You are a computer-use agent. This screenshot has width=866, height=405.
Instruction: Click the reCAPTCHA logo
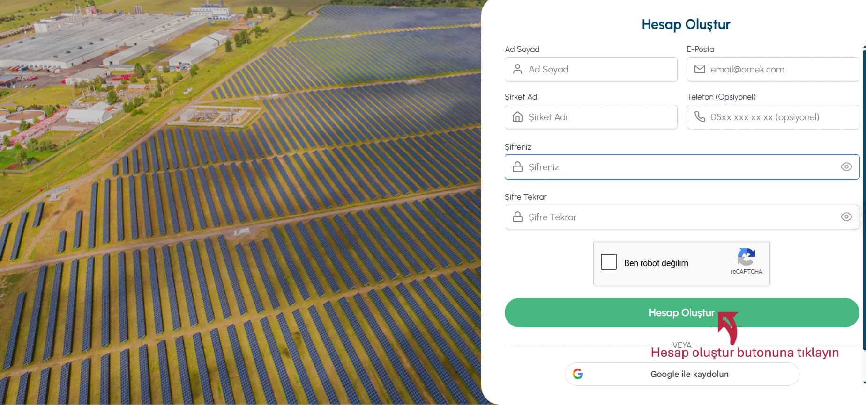tap(746, 257)
